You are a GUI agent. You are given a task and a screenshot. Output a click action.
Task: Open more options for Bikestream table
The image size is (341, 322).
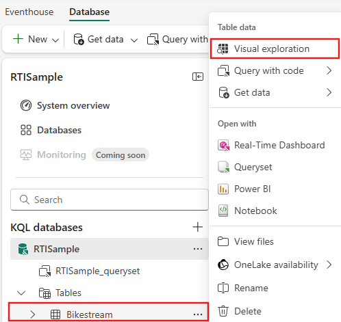point(198,314)
